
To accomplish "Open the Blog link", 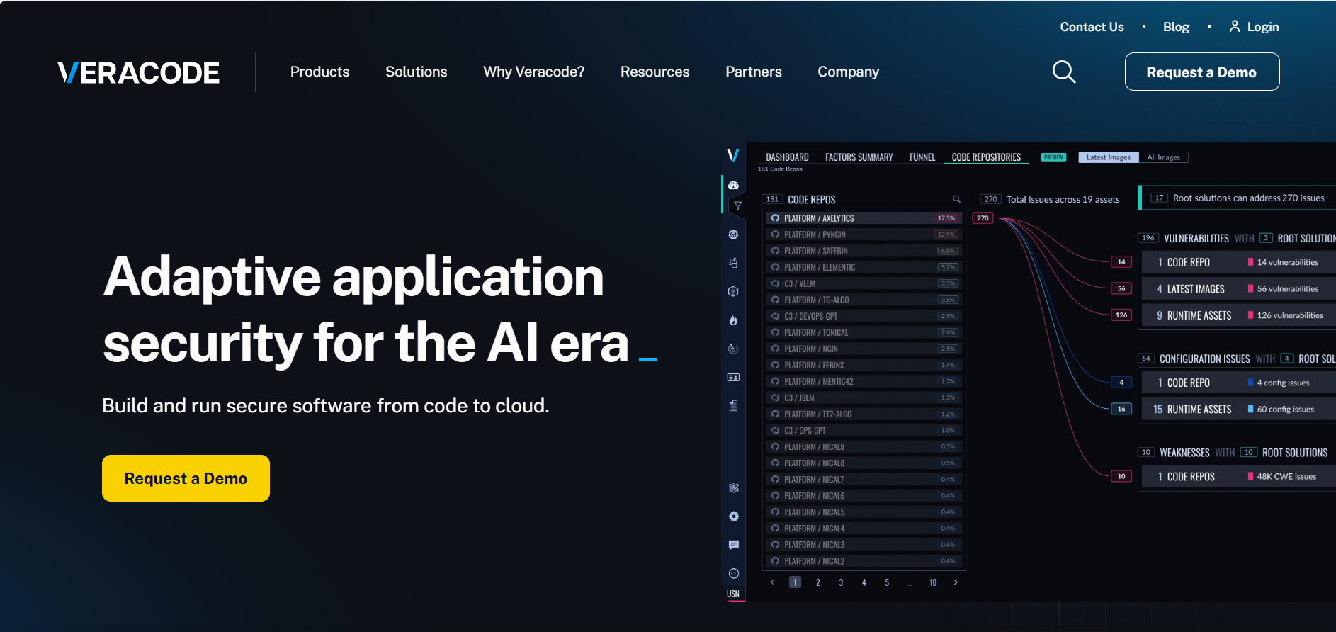I will tap(1176, 27).
